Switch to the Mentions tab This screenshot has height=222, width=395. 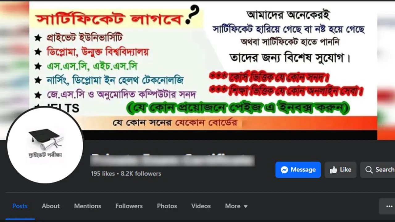(87, 206)
